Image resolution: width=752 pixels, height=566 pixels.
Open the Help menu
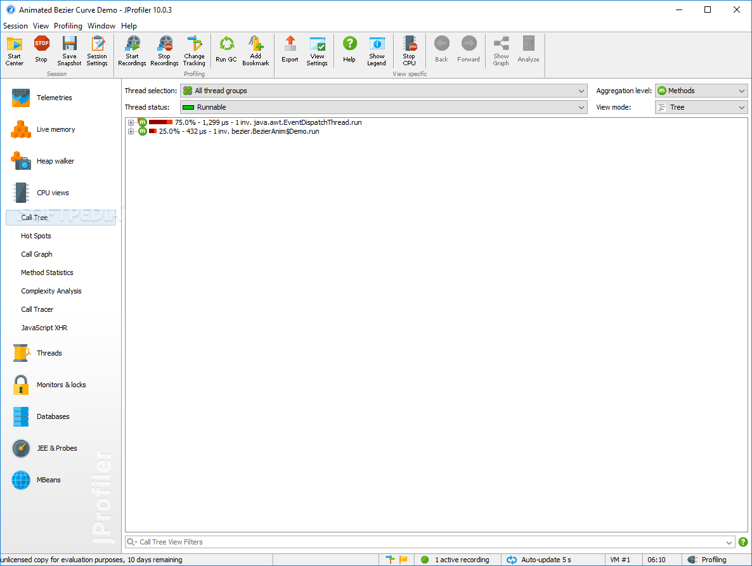click(129, 26)
